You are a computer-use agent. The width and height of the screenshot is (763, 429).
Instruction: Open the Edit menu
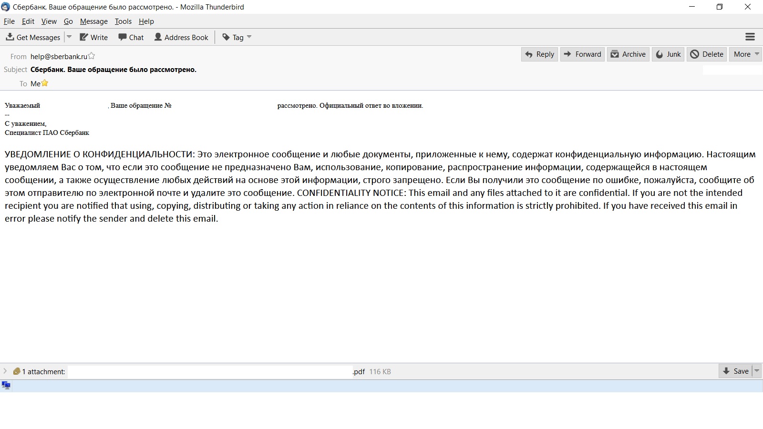pos(28,21)
